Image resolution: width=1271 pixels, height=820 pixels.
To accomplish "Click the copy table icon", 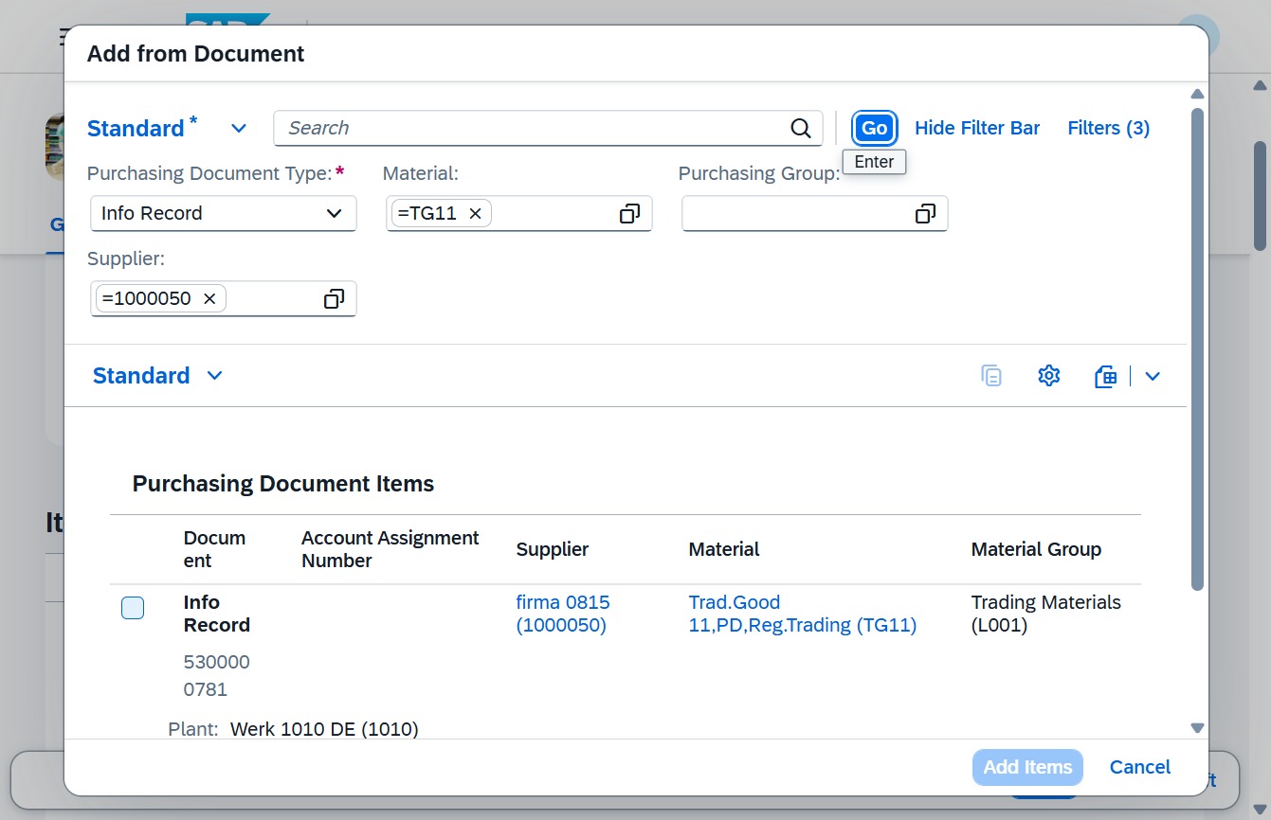I will tap(991, 376).
